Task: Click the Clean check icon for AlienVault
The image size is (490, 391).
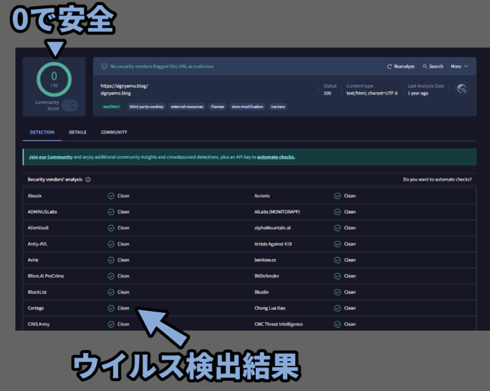Action: [x=111, y=228]
